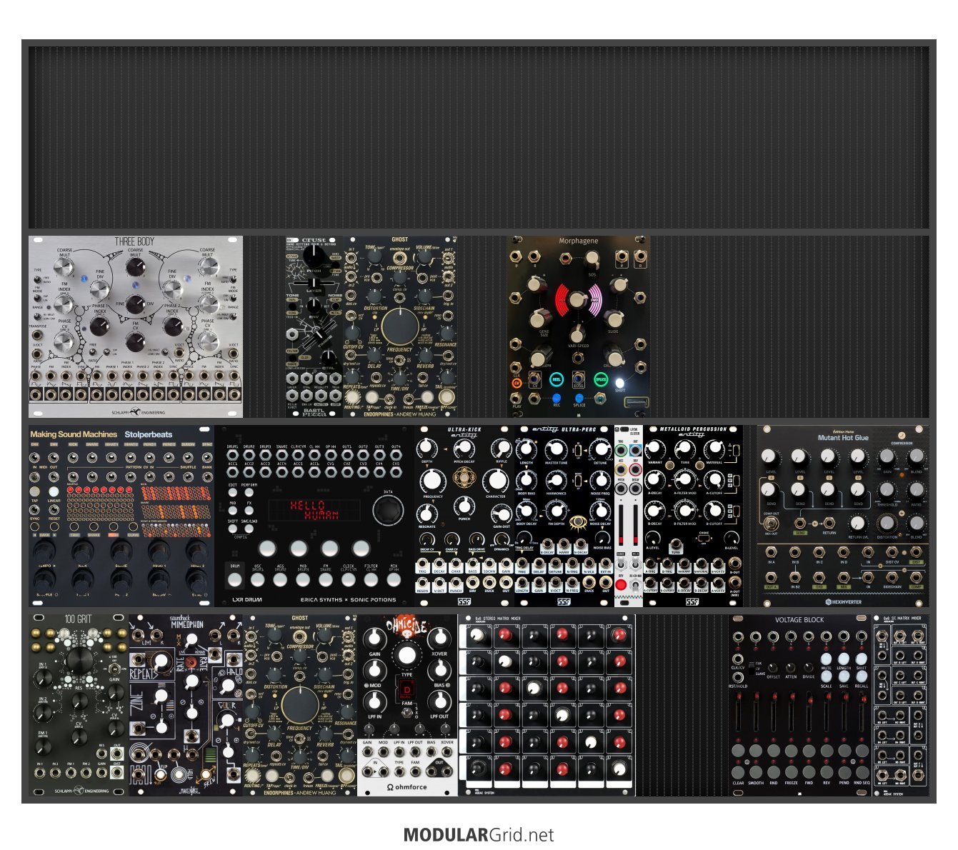The image size is (958, 850).
Task: Click the FREQUENCY knob on Ghost beside Mimeophon
Action: [x=300, y=705]
